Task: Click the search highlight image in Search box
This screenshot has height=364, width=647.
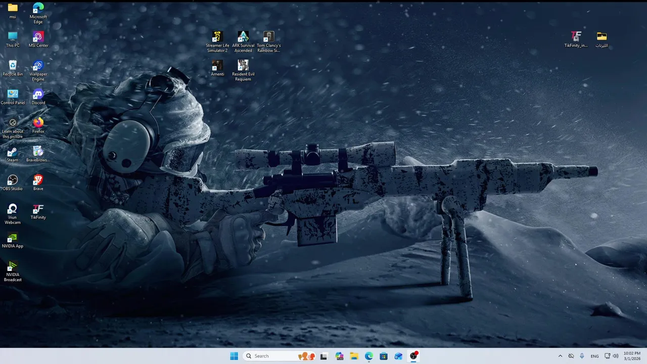Action: (x=306, y=356)
